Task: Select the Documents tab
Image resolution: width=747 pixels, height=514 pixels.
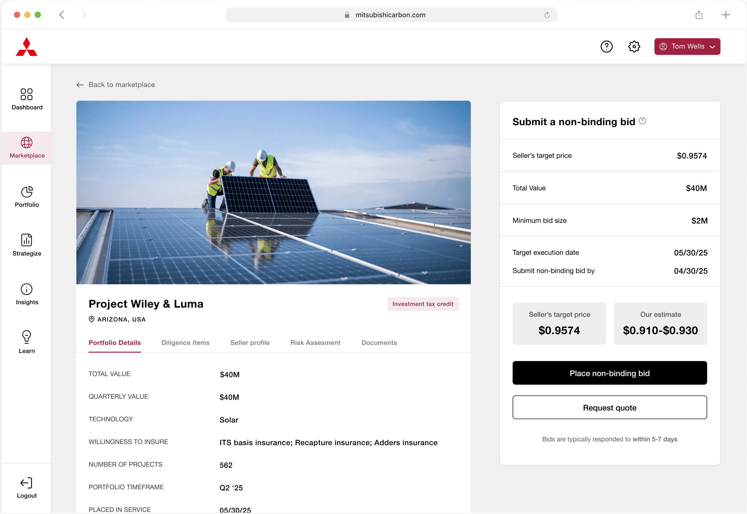Action: (x=379, y=343)
